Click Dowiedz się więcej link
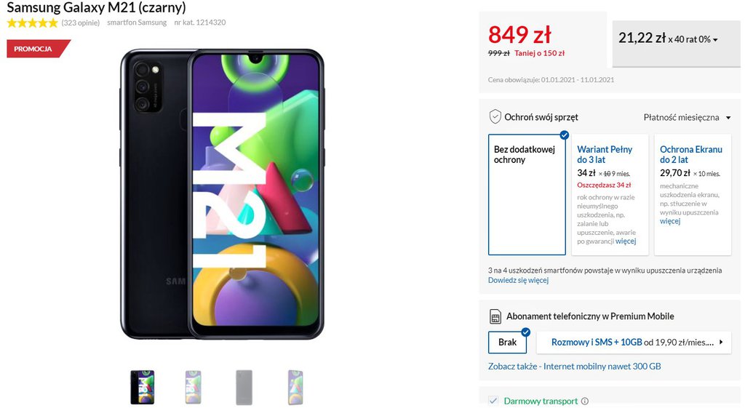 pyautogui.click(x=518, y=280)
